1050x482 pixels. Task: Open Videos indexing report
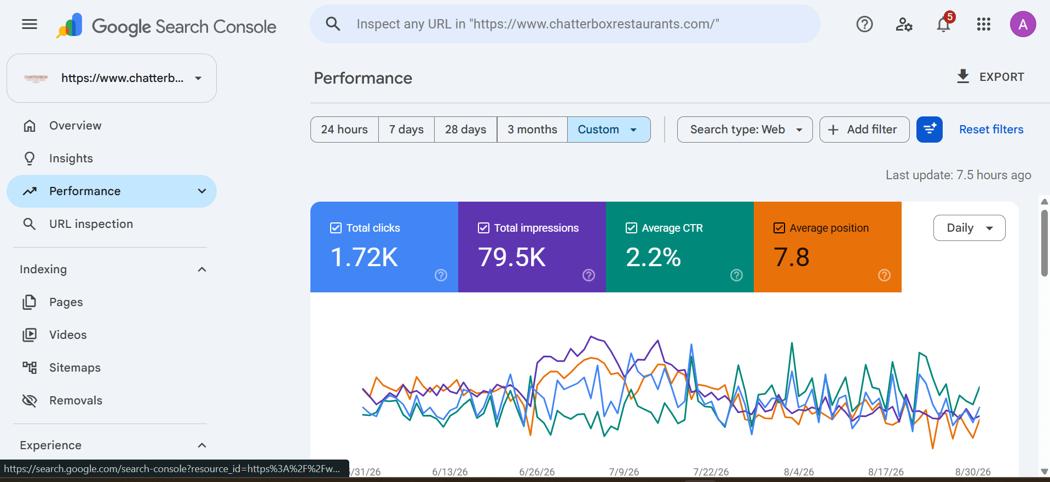112,335
